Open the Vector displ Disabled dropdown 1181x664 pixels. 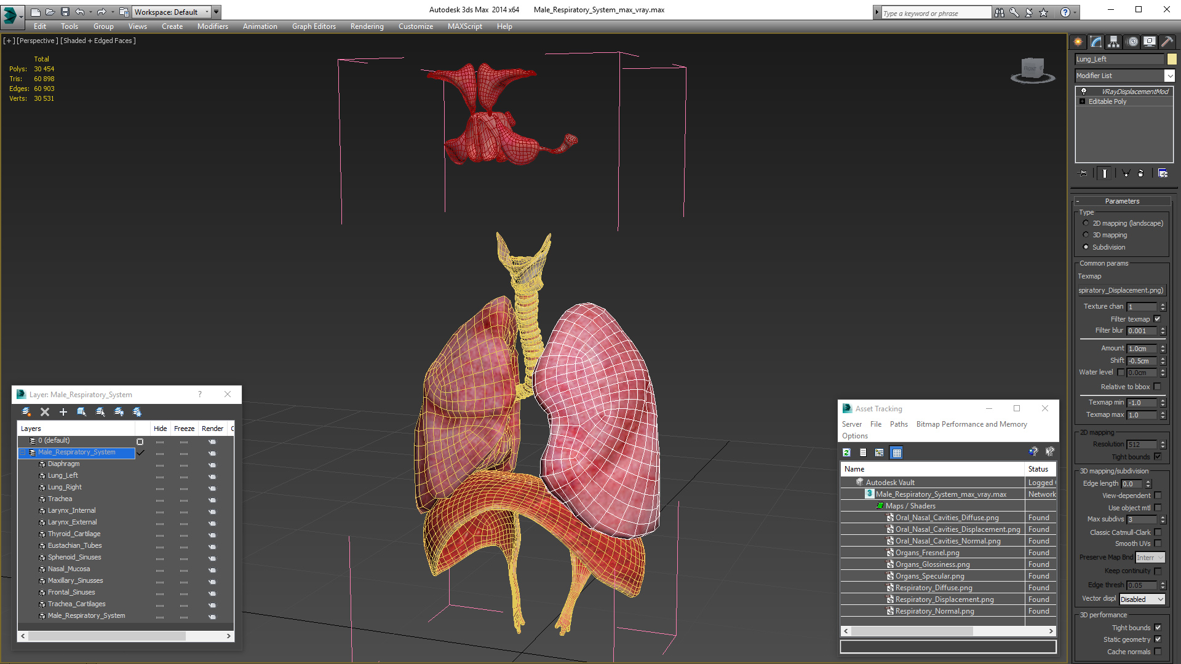[1142, 599]
